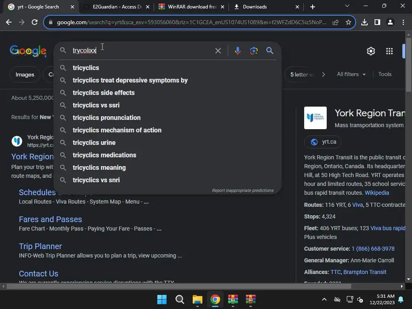Clear the search box with the X
This screenshot has width=412, height=309.
[218, 51]
